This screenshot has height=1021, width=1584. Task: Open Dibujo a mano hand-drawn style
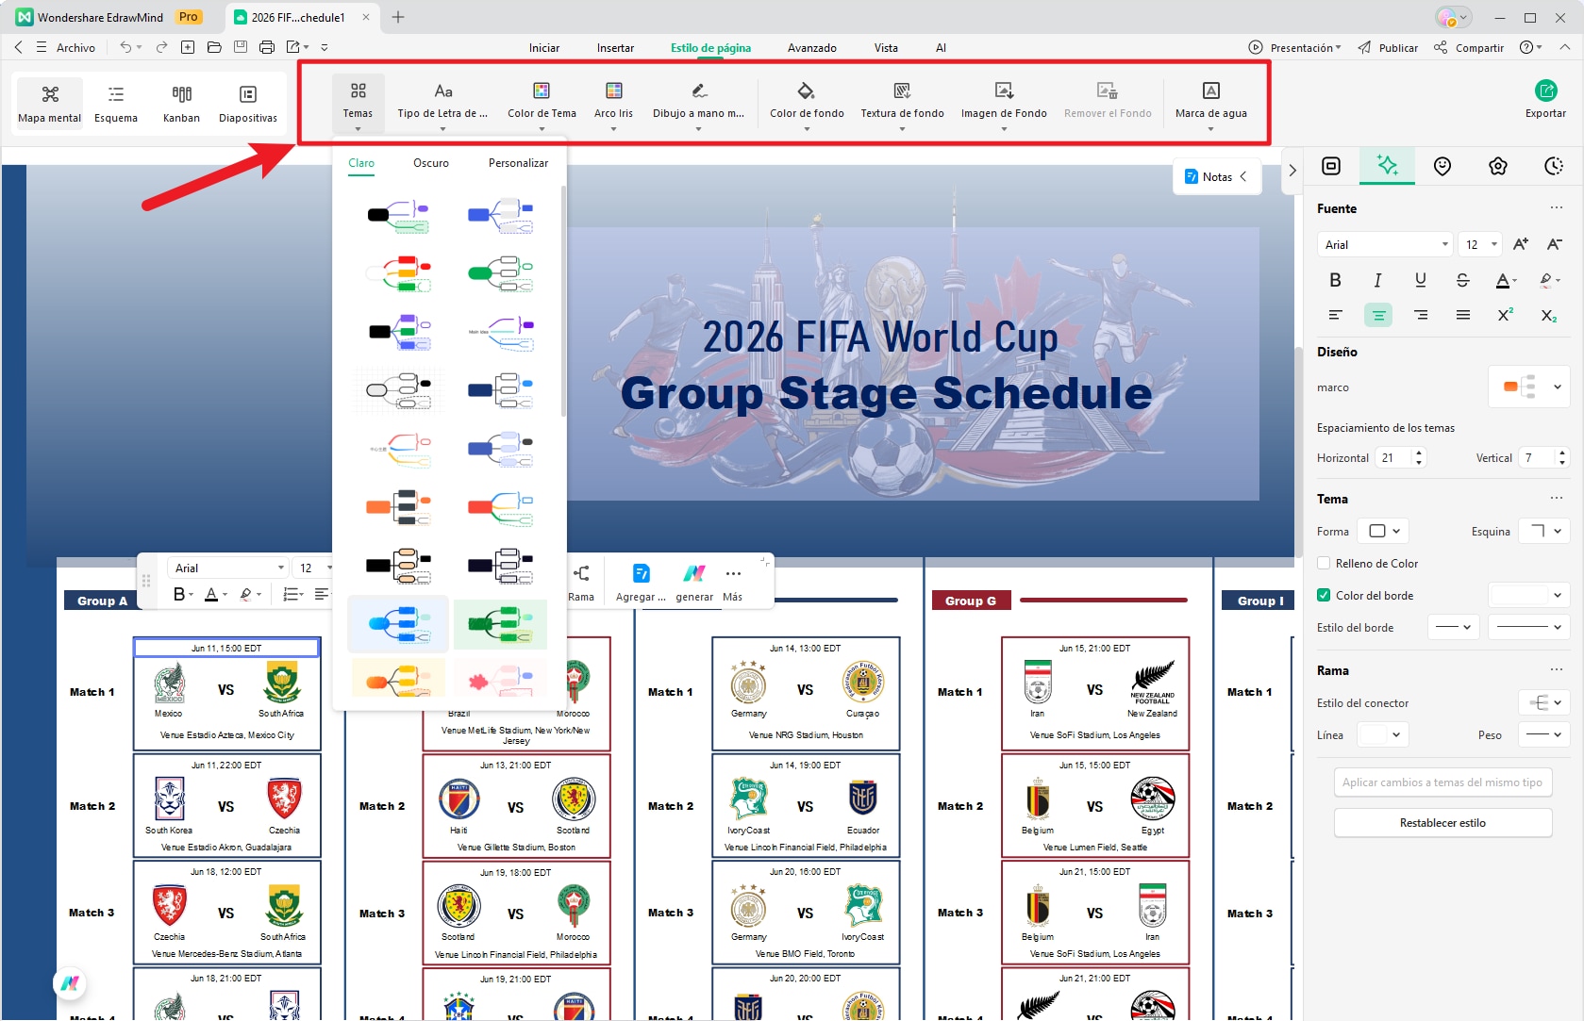coord(698,101)
